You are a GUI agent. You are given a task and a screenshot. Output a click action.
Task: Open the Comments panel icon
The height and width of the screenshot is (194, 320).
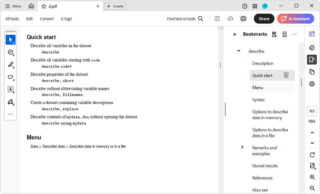coord(312,47)
